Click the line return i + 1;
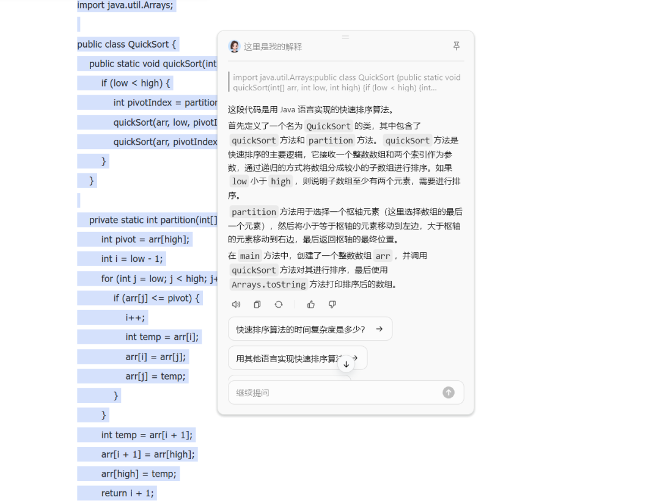 click(x=128, y=493)
